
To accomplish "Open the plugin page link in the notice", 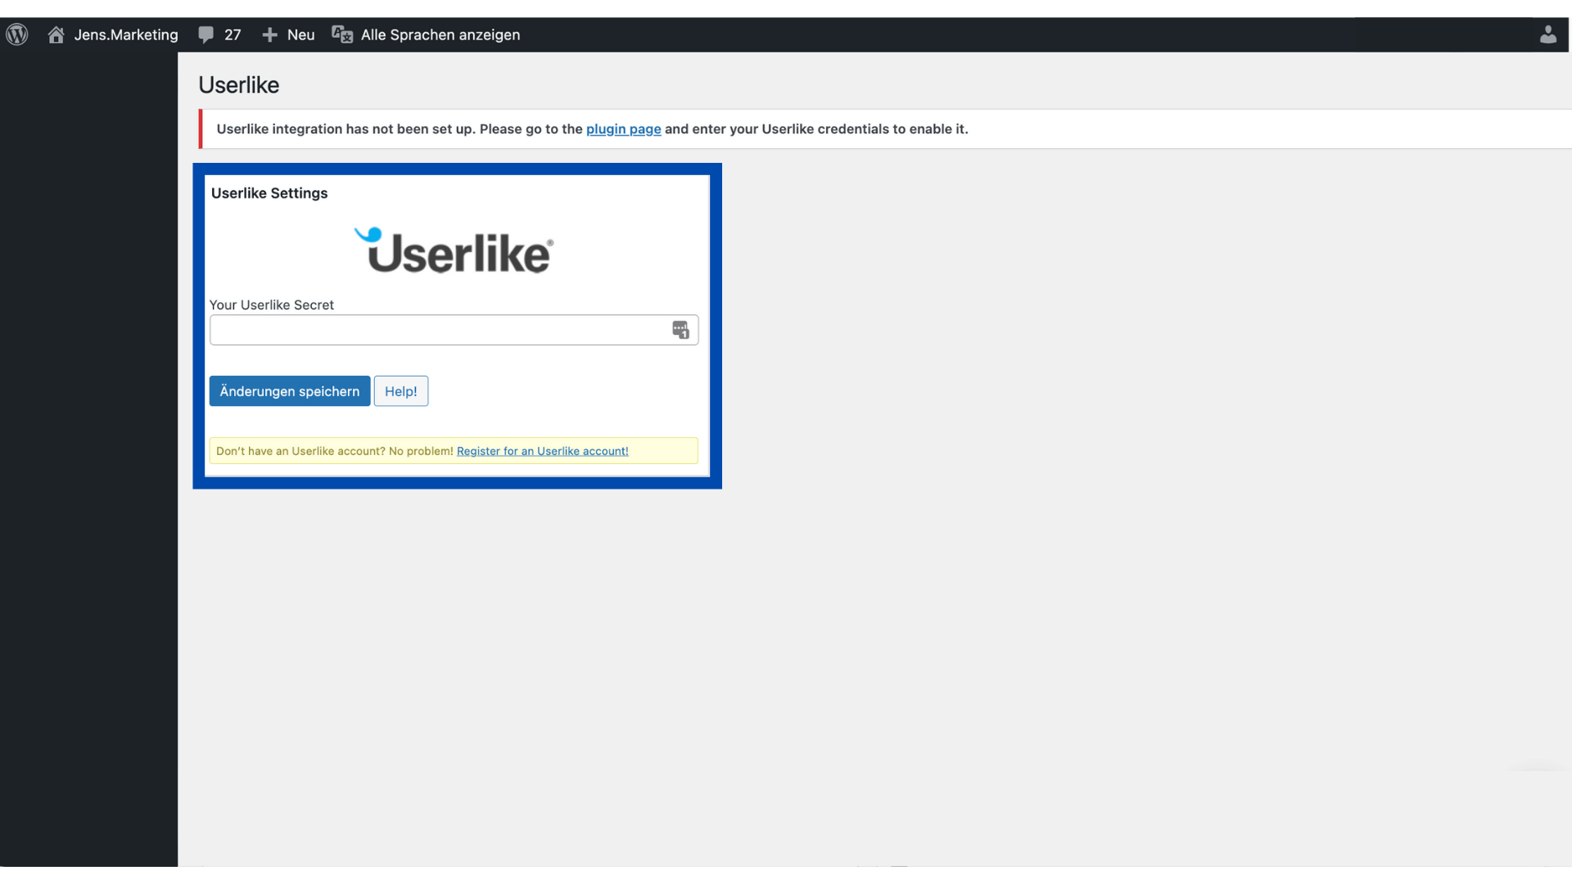I will (623, 129).
